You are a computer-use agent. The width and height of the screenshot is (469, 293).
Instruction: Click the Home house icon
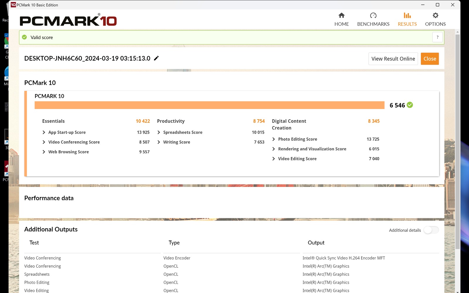341,16
